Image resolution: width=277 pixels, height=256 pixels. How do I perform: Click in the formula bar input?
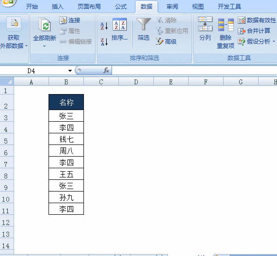tap(195, 70)
